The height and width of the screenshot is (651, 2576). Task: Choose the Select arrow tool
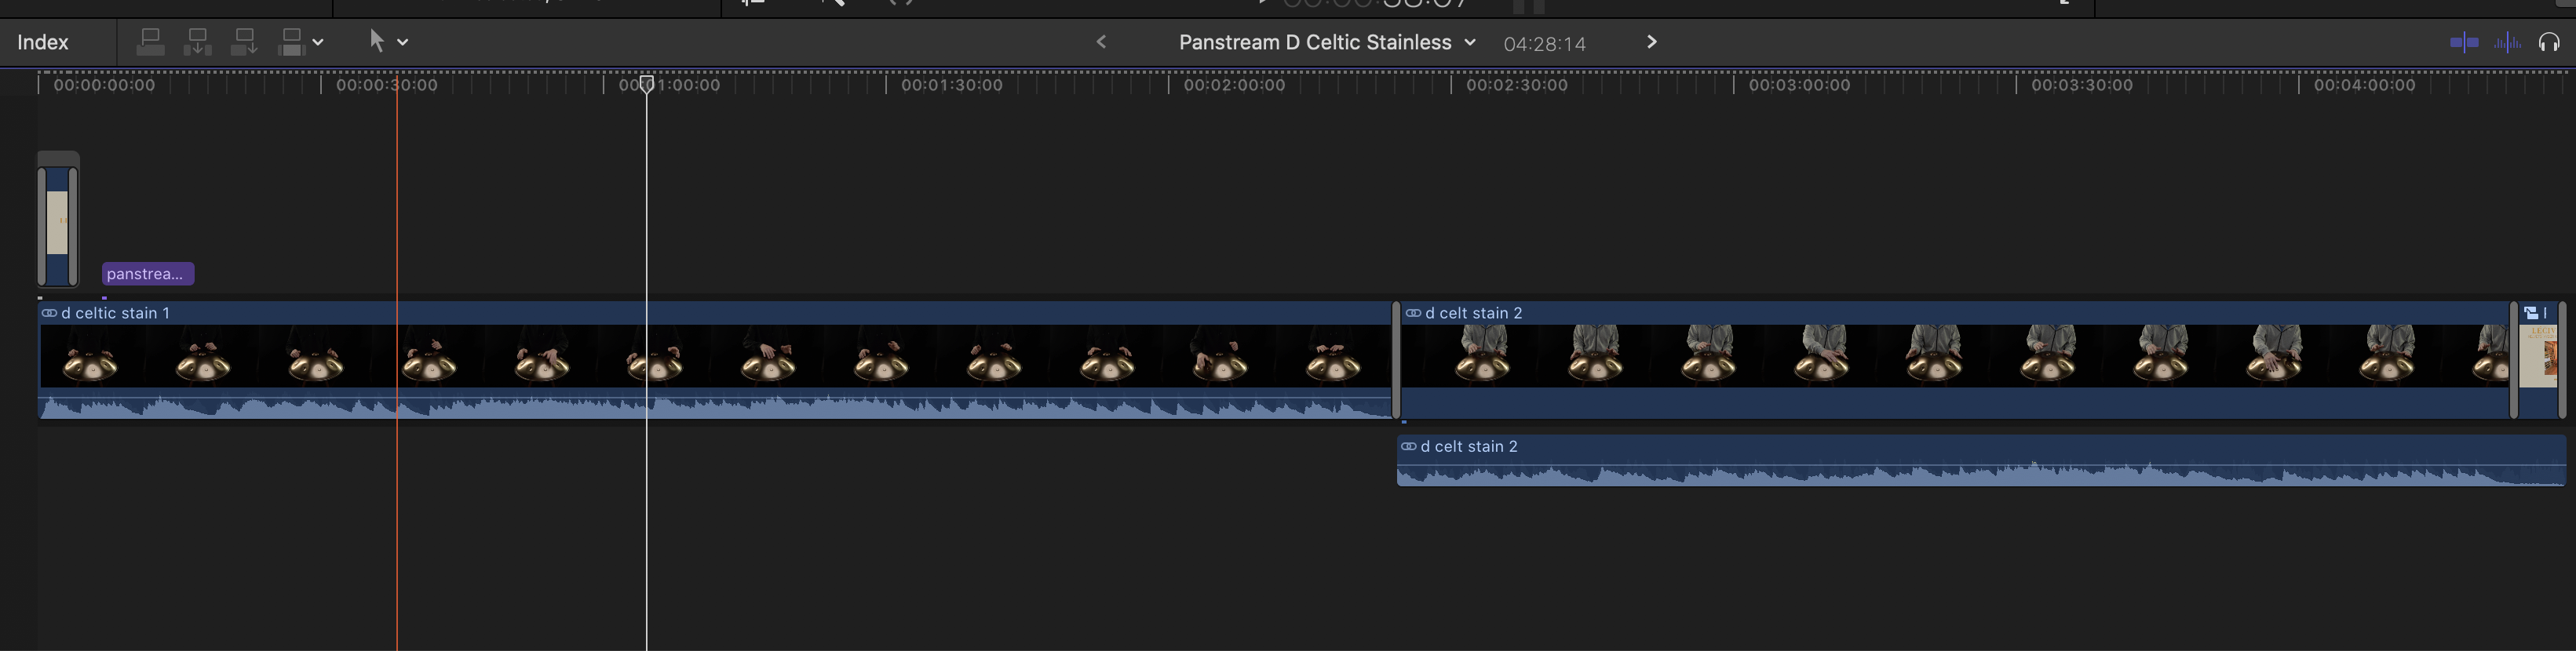(x=376, y=41)
